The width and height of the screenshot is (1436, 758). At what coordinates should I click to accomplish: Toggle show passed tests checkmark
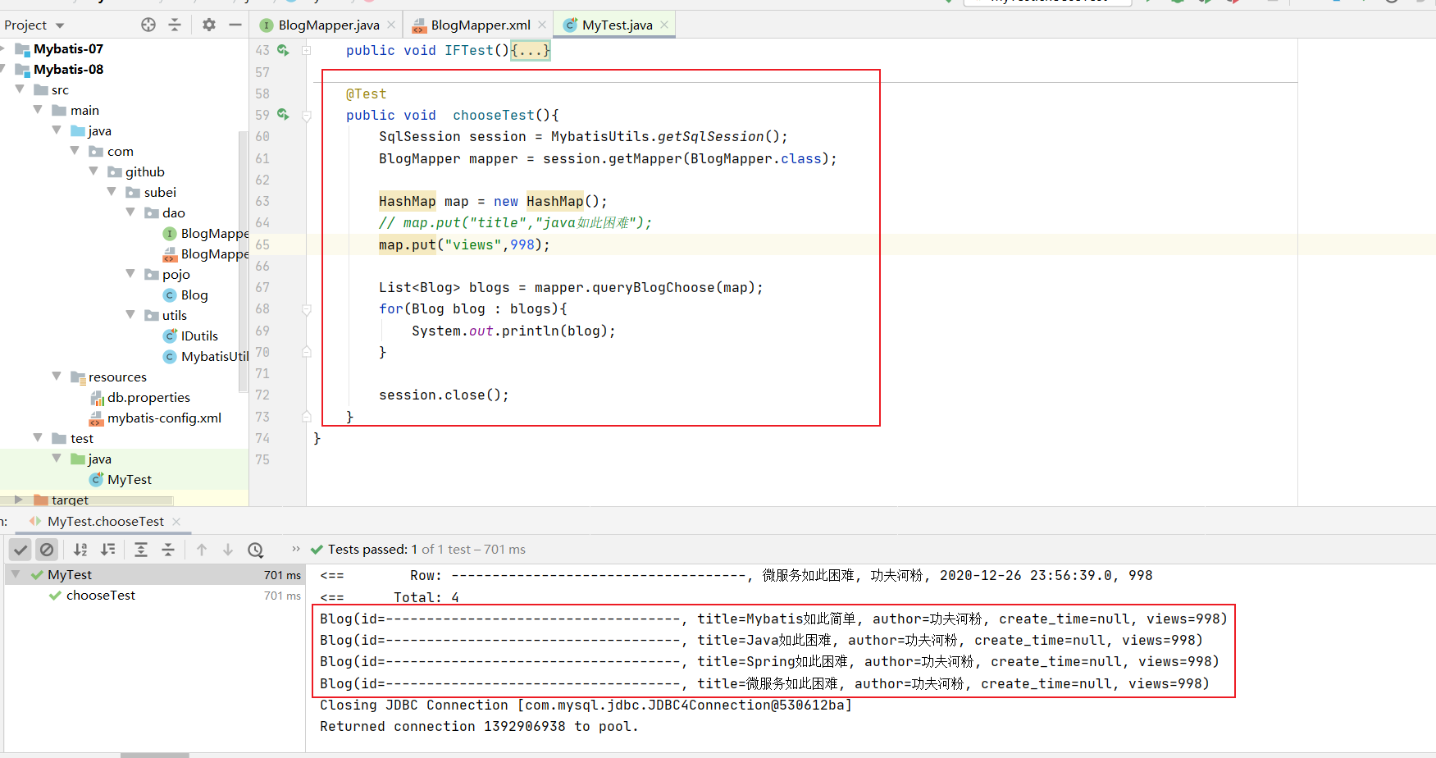[21, 550]
